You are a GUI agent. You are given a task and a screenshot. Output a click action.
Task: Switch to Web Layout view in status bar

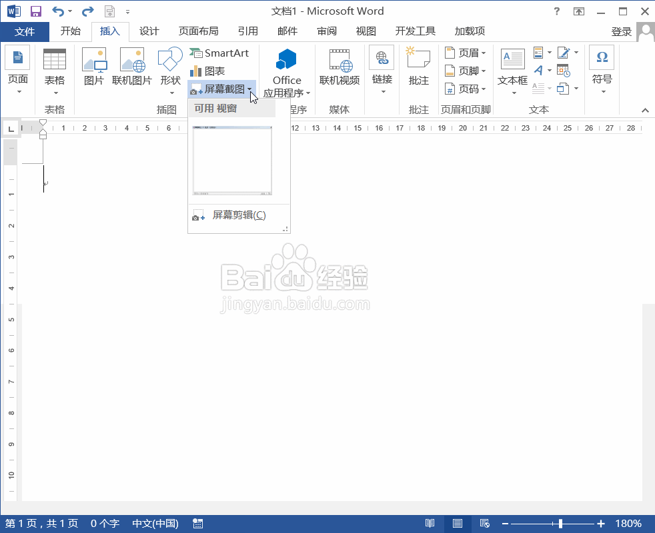point(484,524)
